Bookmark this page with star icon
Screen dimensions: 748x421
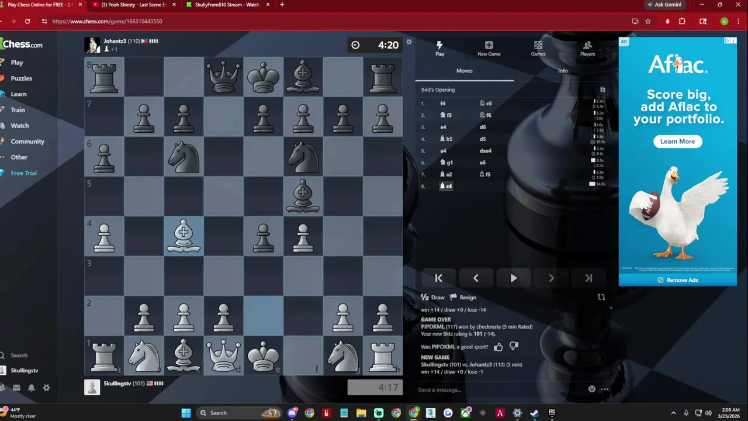648,21
